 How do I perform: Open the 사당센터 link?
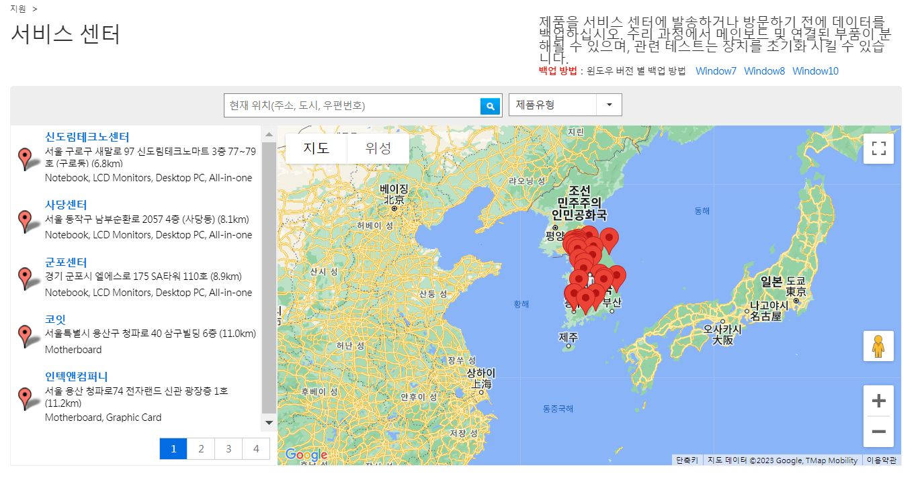[66, 204]
